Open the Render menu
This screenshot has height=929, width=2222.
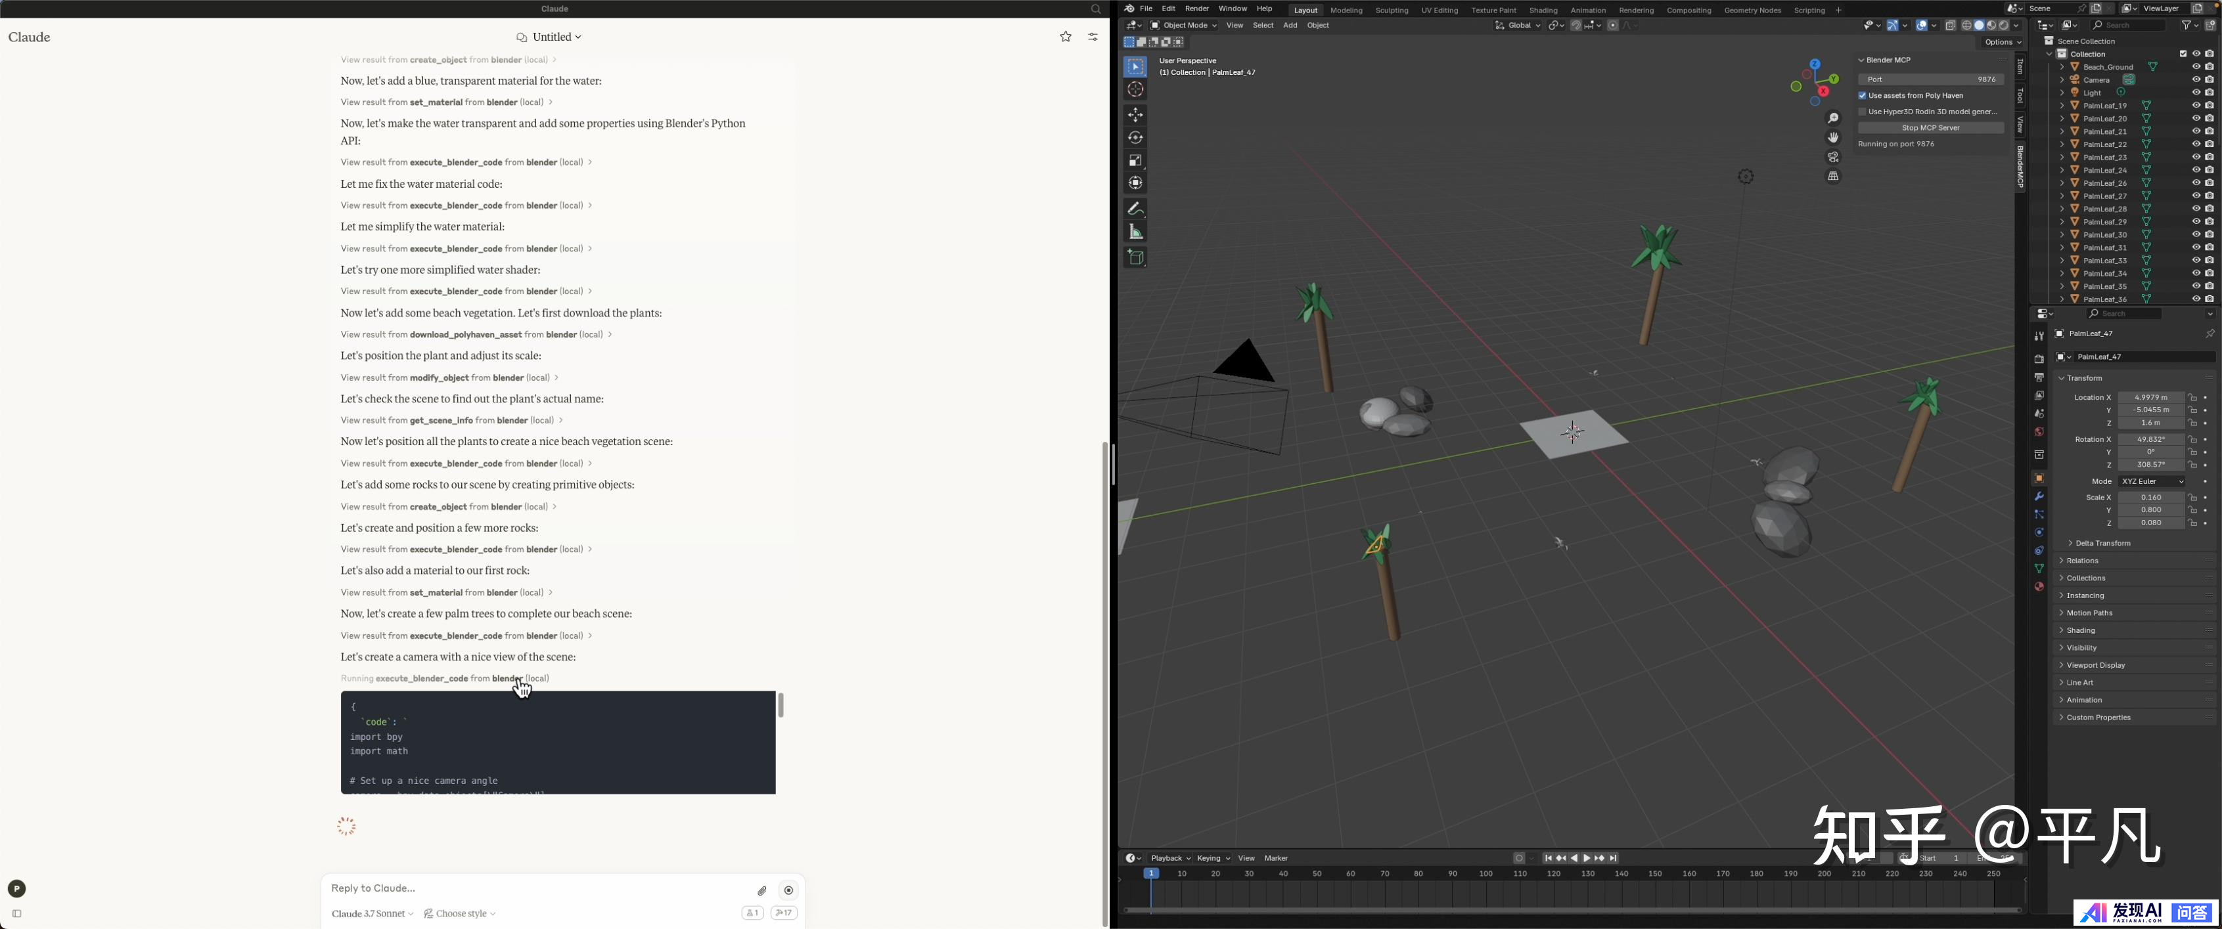tap(1196, 9)
